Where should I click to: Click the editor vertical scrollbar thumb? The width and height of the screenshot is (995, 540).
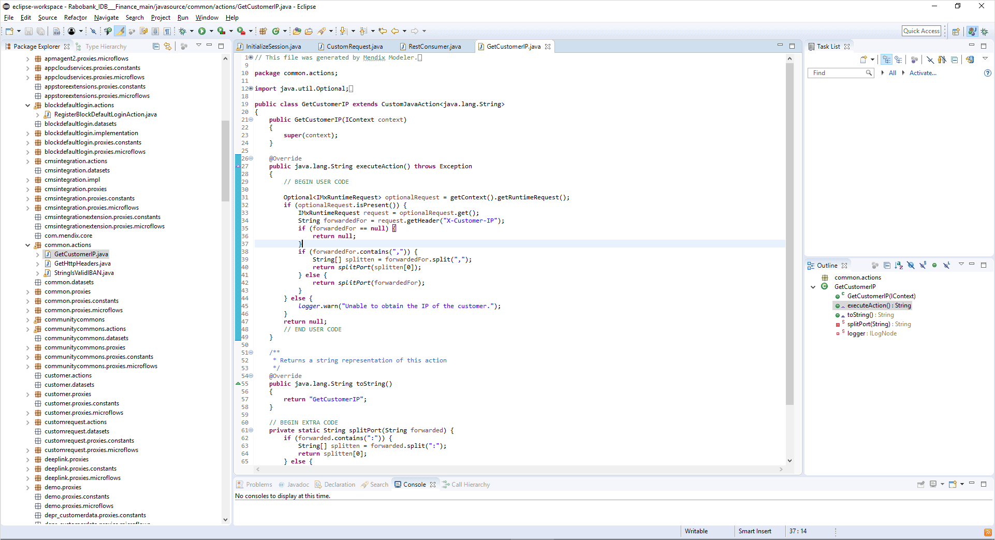(x=789, y=233)
